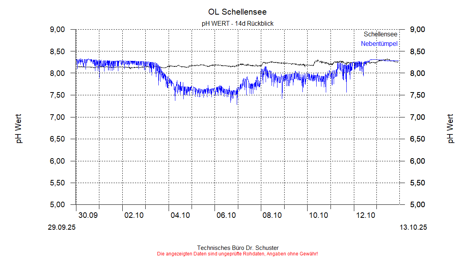475x257 pixels.
Task: Click the left axis 9,00 value label
Action: 57,30
